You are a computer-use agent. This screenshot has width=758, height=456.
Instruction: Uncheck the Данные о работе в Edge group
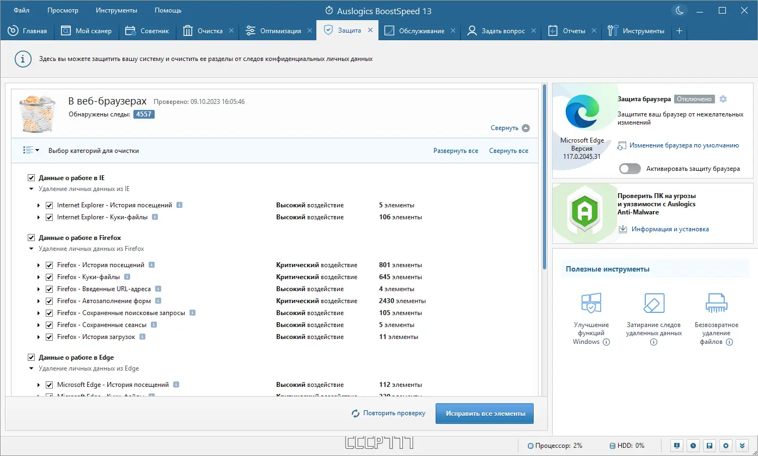[x=31, y=358]
